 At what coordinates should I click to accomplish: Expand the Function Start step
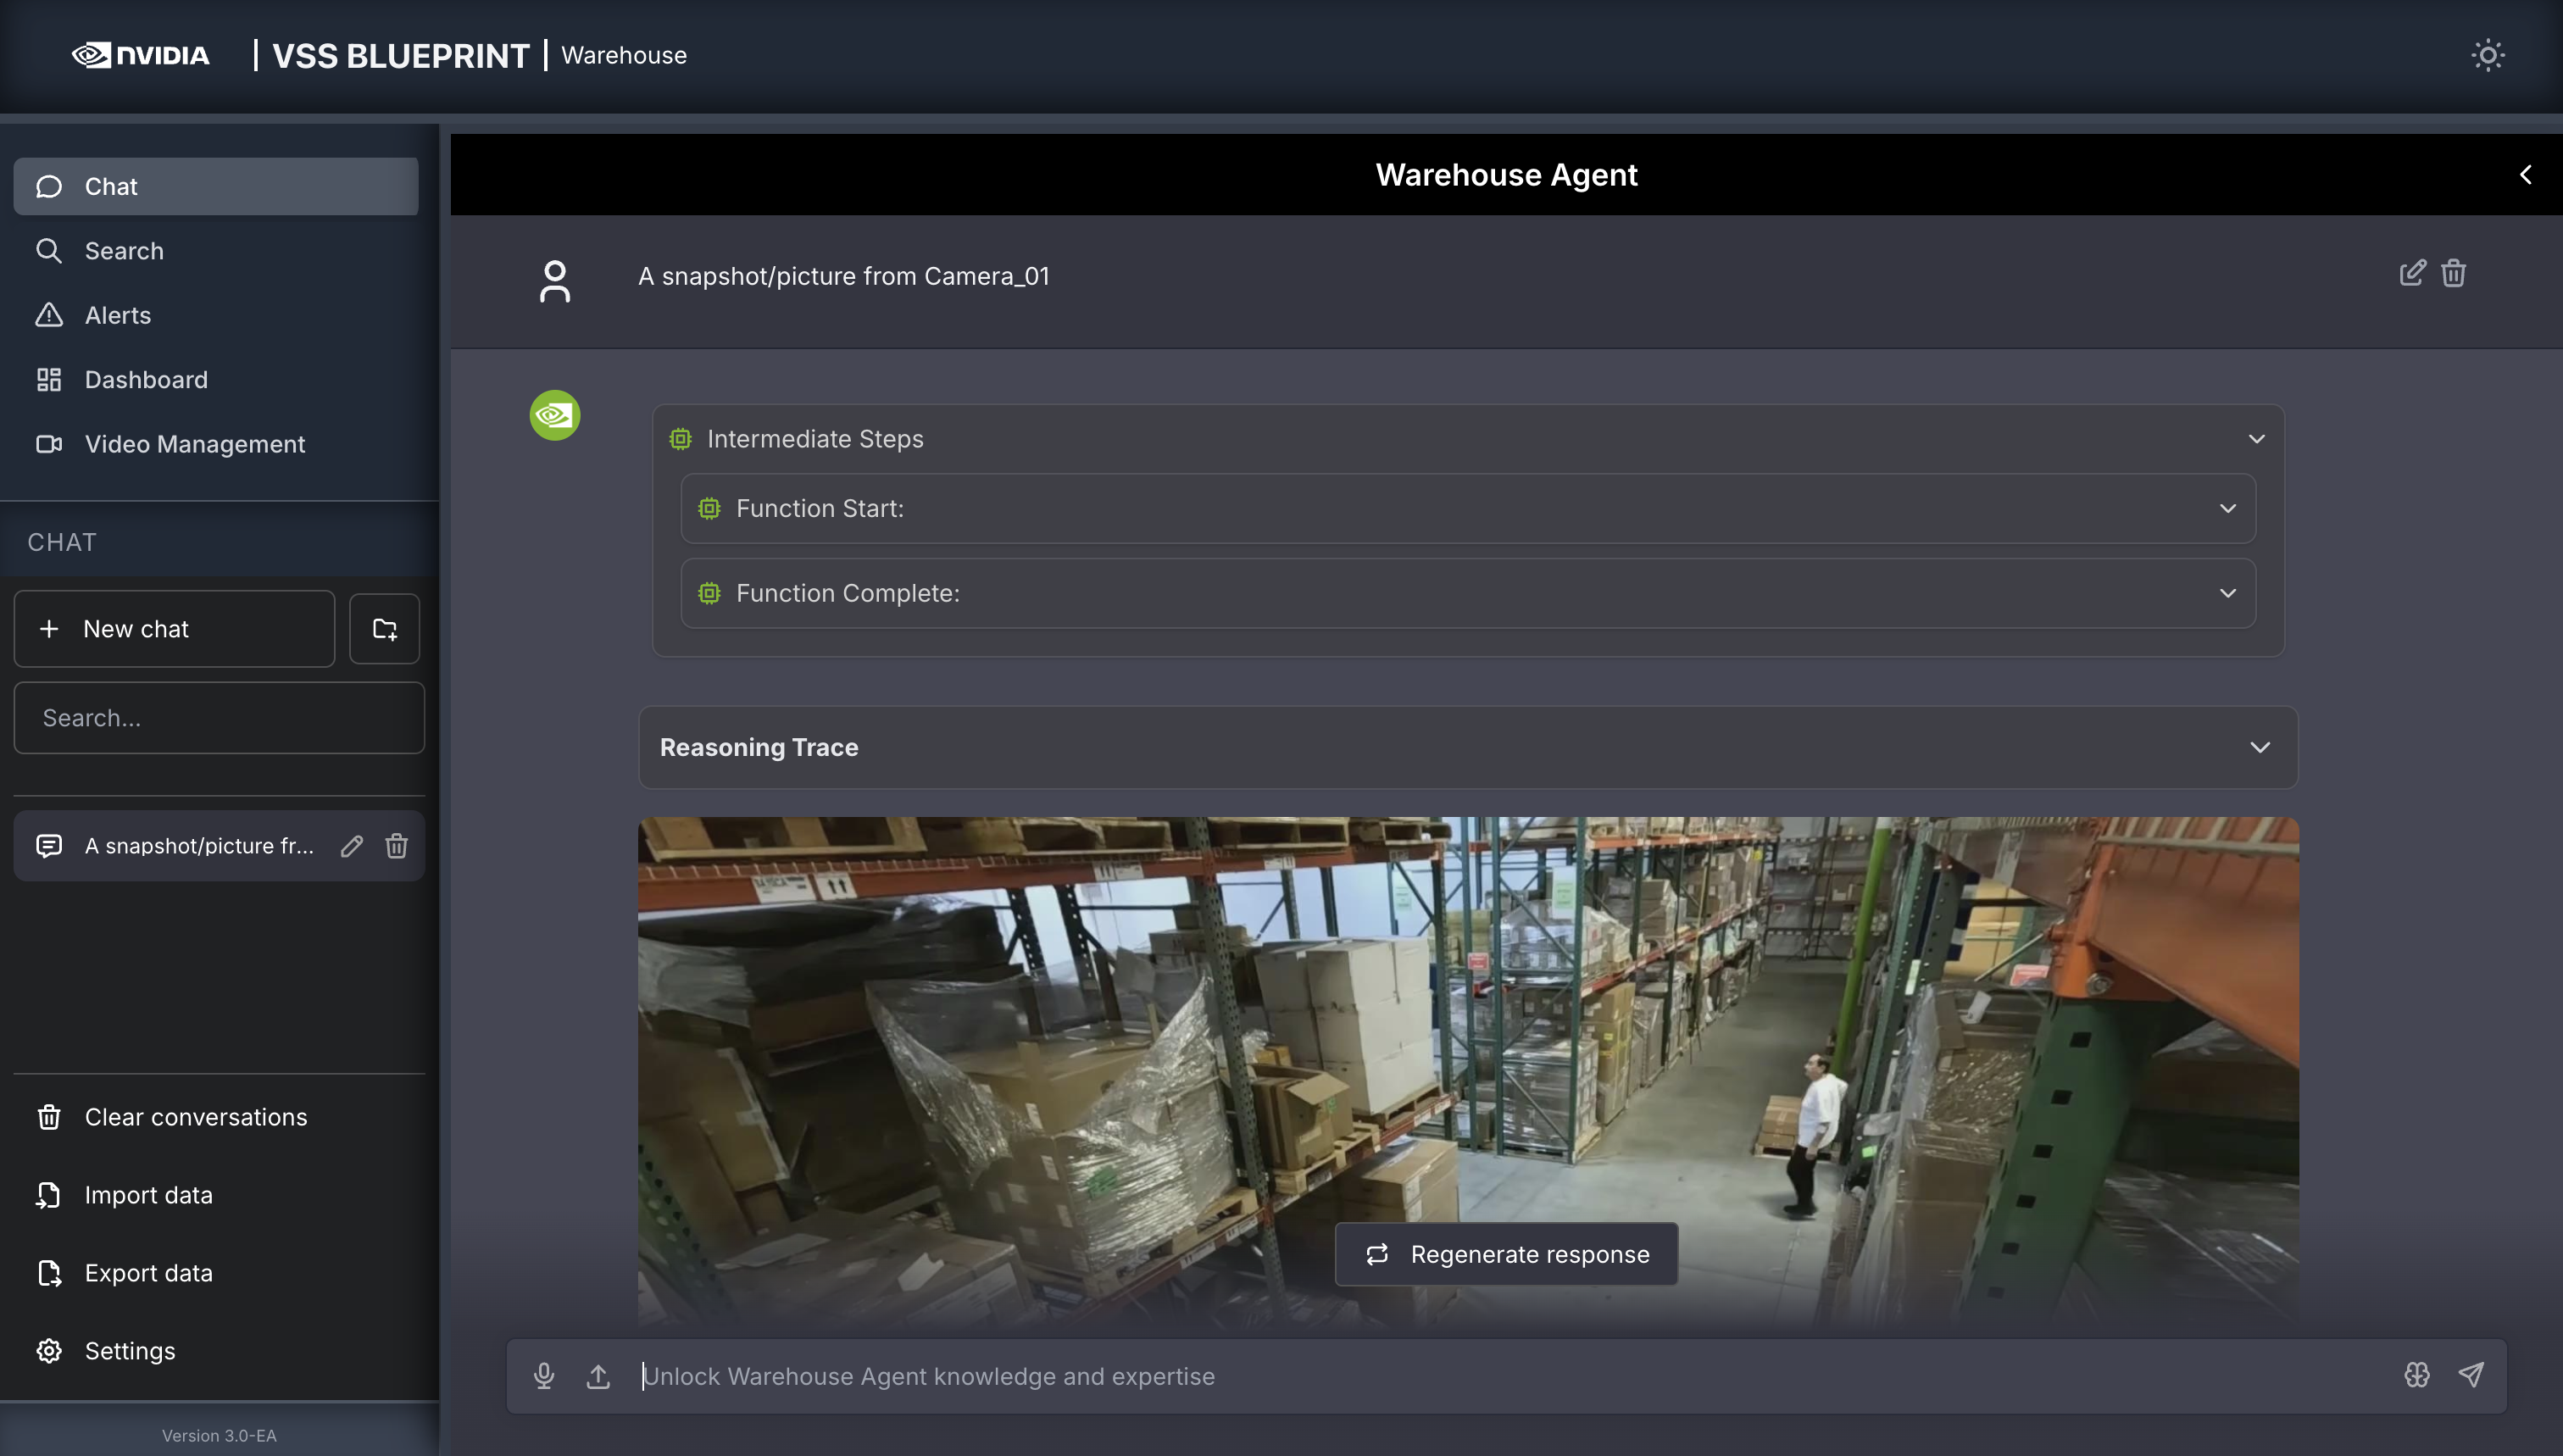[2227, 509]
